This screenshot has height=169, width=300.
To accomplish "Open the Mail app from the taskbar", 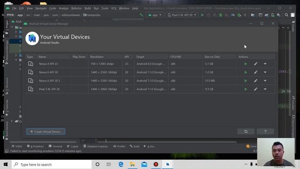I will [x=144, y=164].
